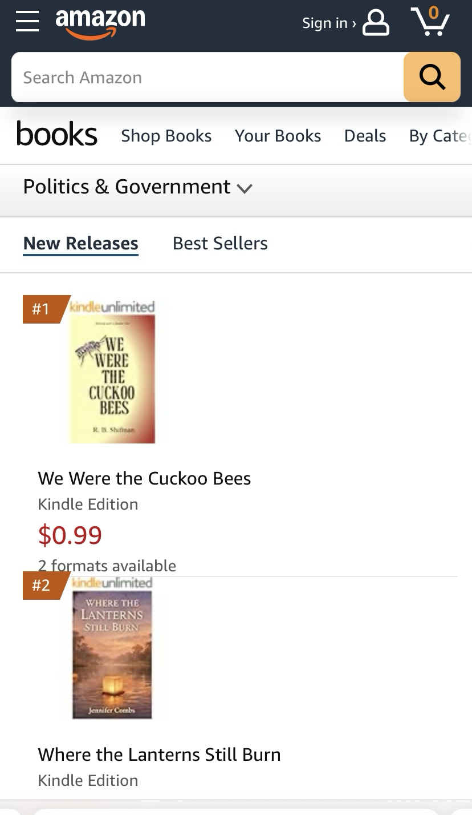
Task: Select the New Releases tab
Action: point(80,243)
